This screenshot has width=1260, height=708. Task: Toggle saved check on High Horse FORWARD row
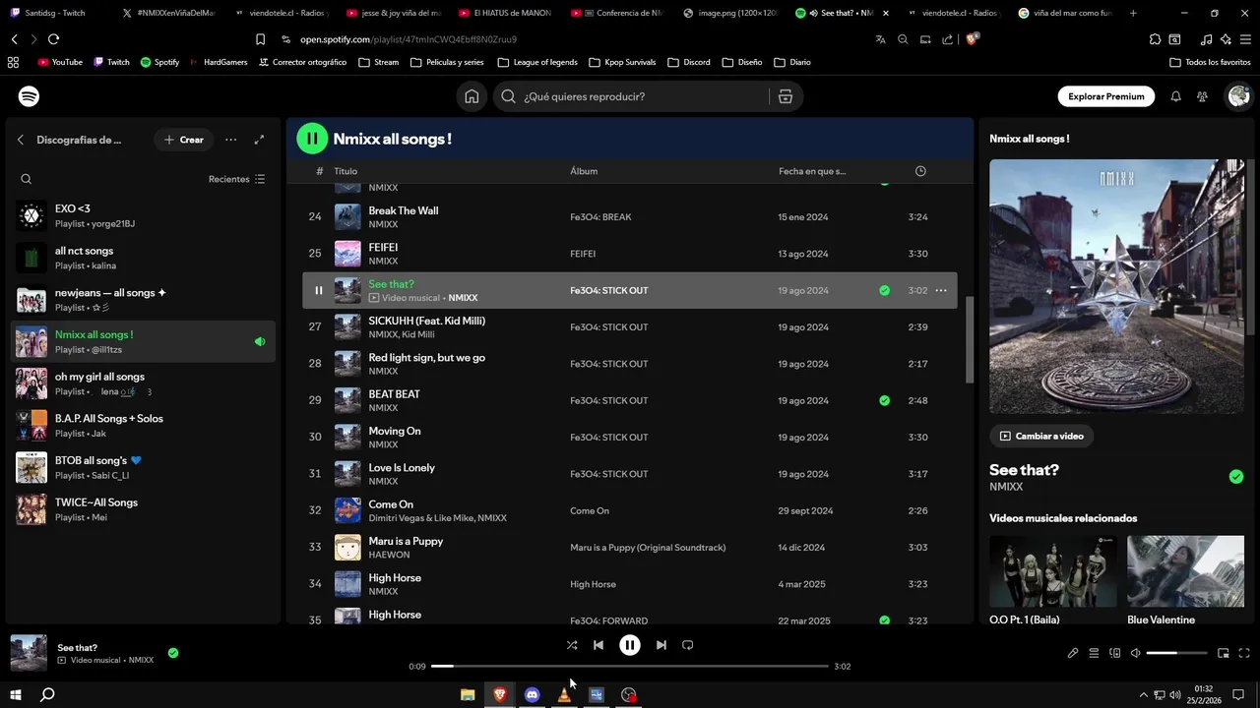(x=884, y=620)
